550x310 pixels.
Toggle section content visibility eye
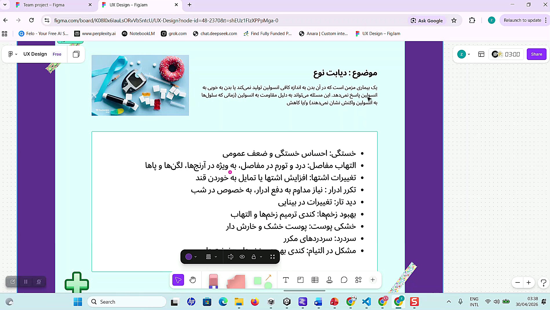[242, 257]
